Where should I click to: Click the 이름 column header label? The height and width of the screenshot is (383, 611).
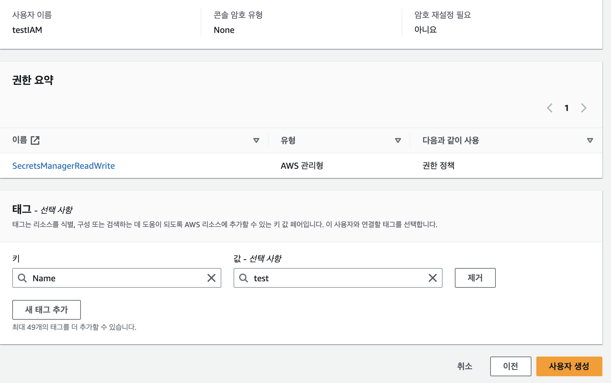point(20,140)
